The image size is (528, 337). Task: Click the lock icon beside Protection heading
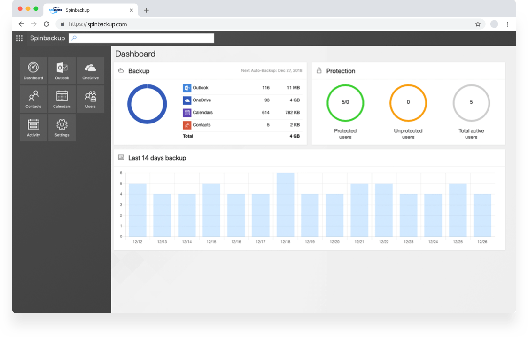coord(319,70)
